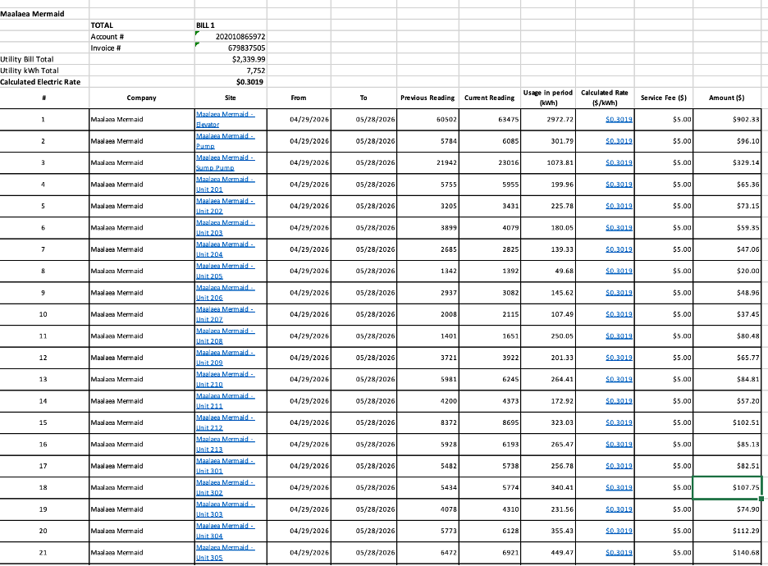Select the Calculated Electric Rate value $0.3019
Screen dimensions: 768x566
click(x=231, y=82)
